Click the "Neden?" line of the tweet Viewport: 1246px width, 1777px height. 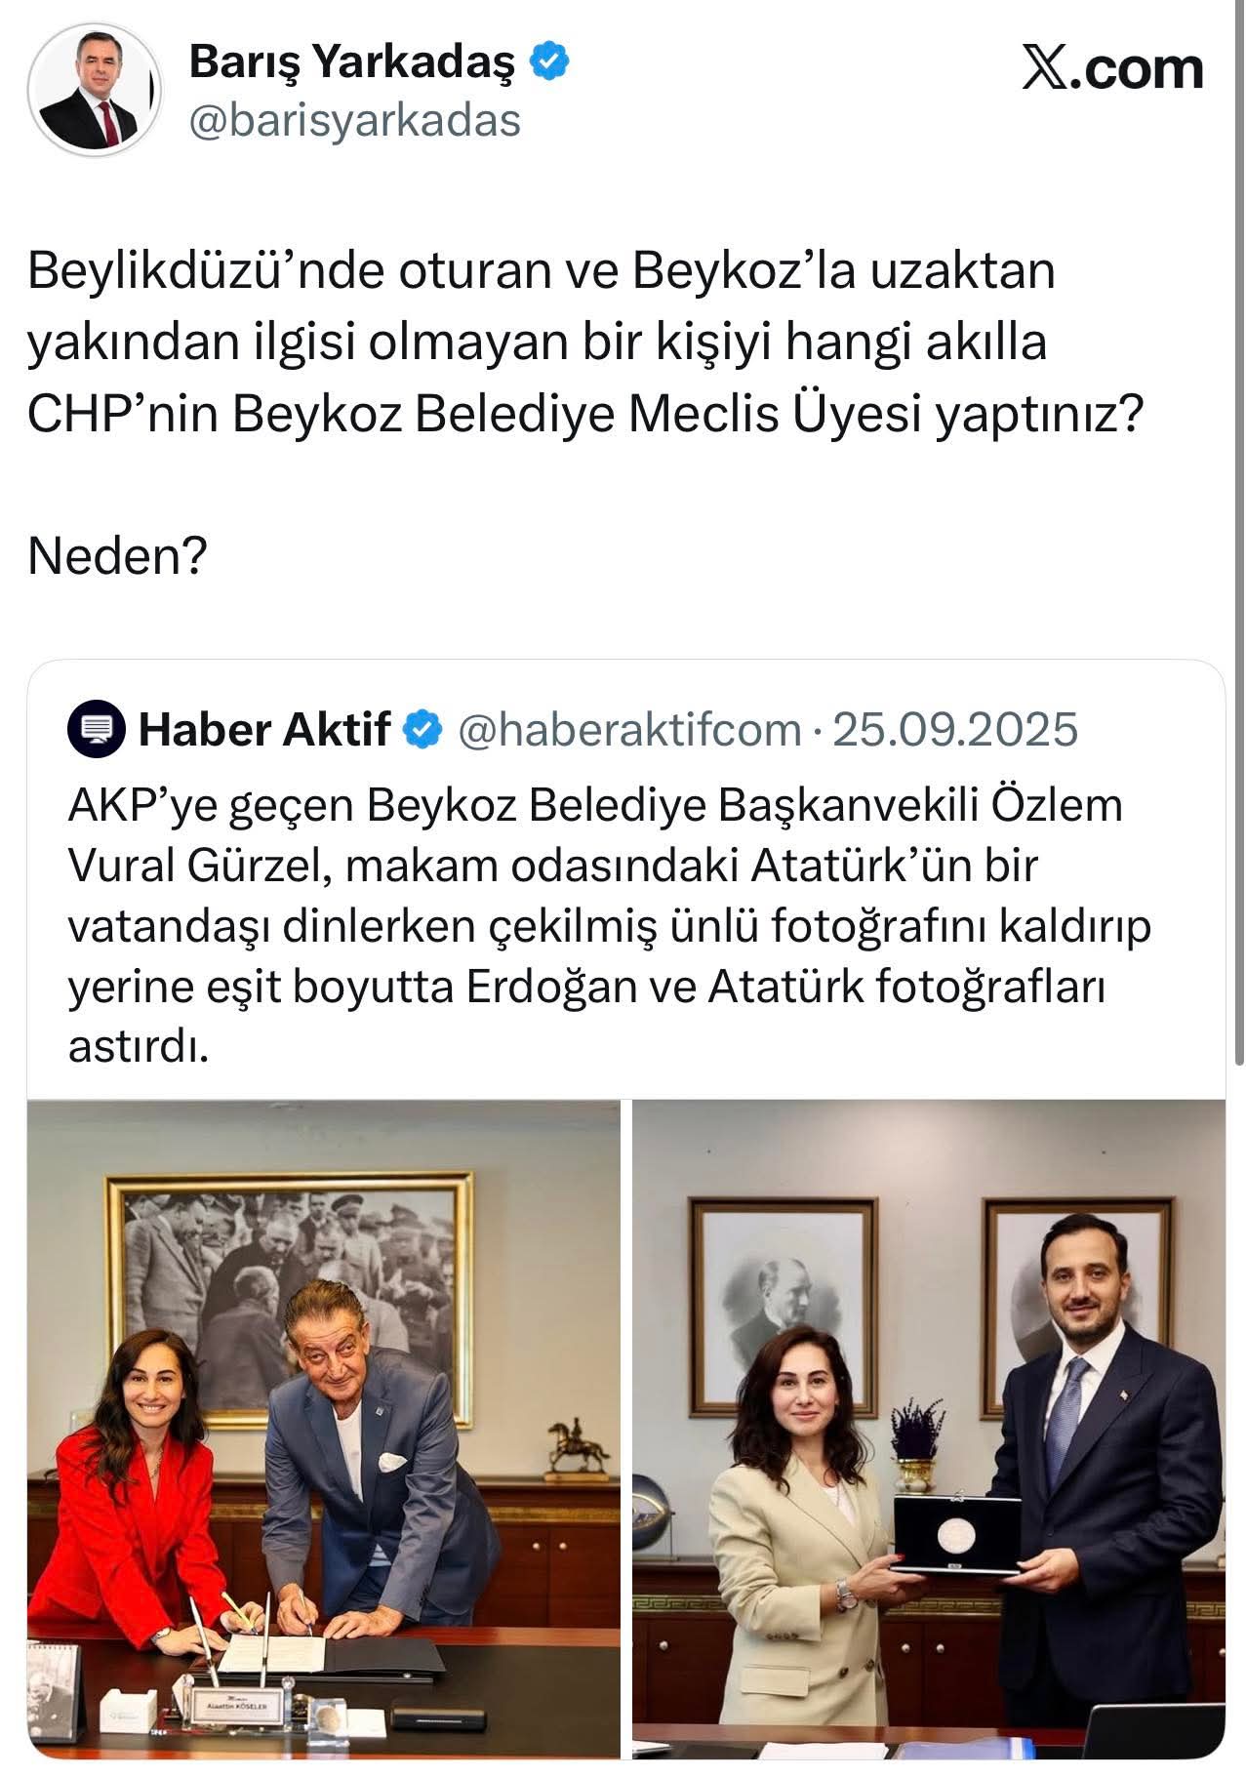click(117, 557)
